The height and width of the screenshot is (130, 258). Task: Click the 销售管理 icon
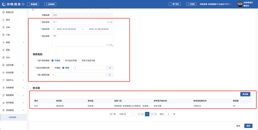pos(4,95)
